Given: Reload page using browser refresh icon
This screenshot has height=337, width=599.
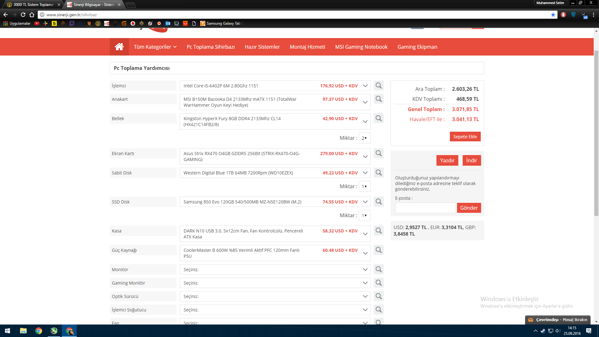Looking at the screenshot, I should (x=23, y=15).
